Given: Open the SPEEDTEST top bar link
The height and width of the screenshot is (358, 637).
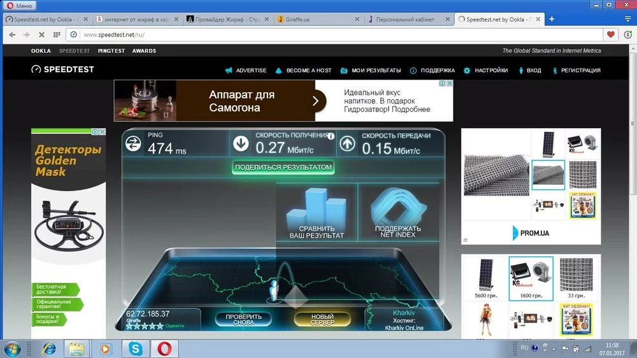Looking at the screenshot, I should 75,51.
